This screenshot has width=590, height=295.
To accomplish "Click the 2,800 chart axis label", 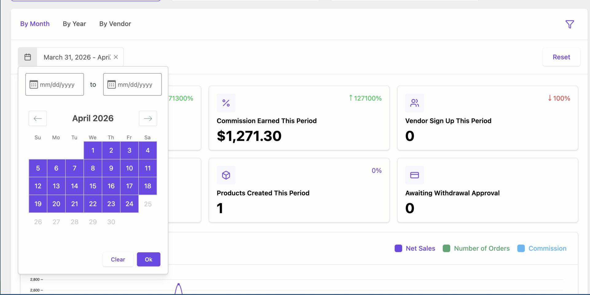I will [x=35, y=279].
